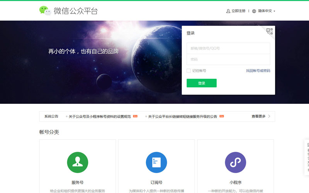Click the 系统公告 label
Viewport: 309px width, 193px height.
tap(51, 116)
